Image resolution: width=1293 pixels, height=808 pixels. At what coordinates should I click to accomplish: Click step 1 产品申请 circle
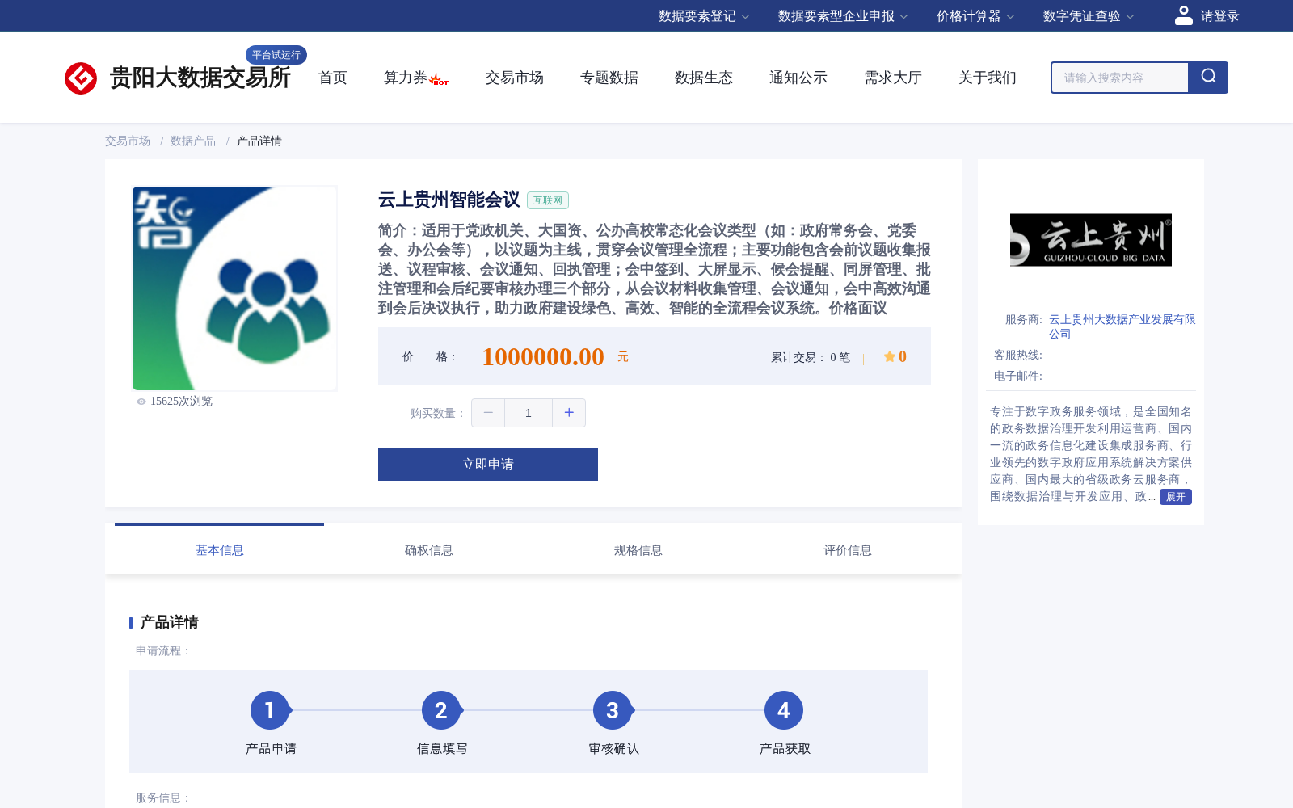[x=270, y=710]
